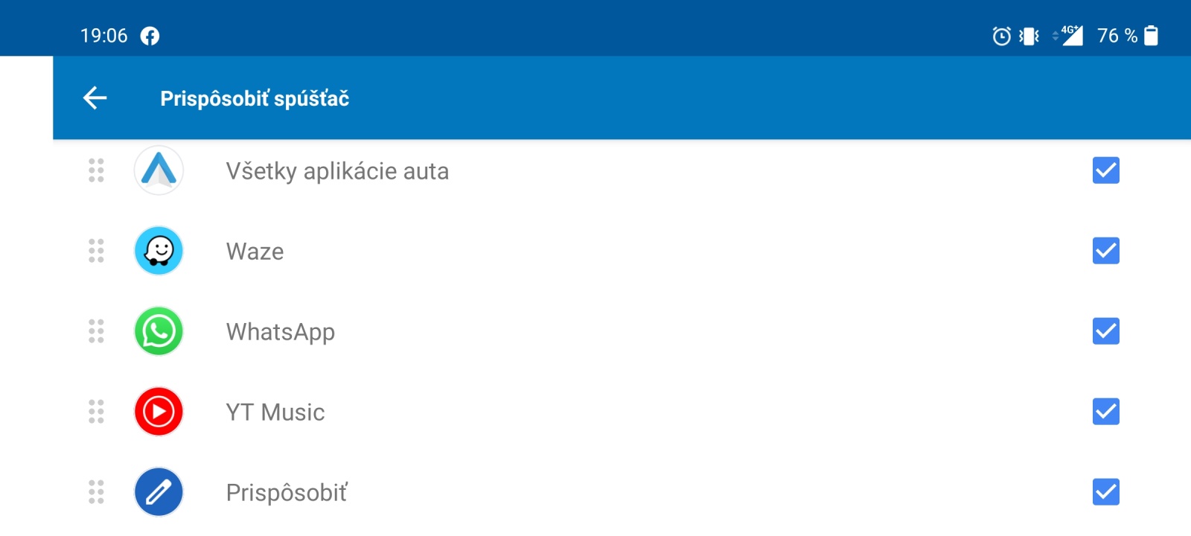Image resolution: width=1191 pixels, height=536 pixels.
Task: Tap the alarm clock status icon
Action: 1001,36
